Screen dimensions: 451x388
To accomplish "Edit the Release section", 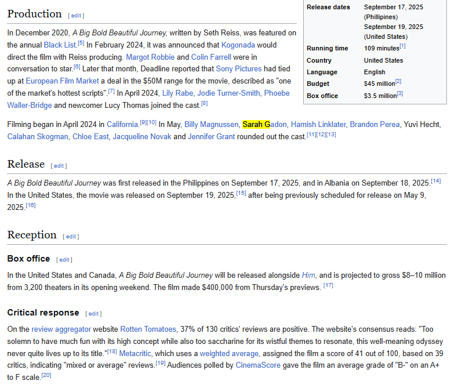I will tap(59, 166).
